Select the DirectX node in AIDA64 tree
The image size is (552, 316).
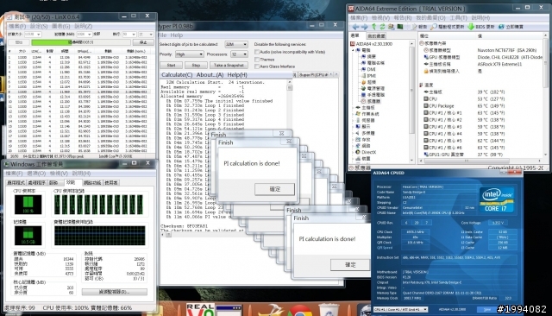(x=368, y=152)
